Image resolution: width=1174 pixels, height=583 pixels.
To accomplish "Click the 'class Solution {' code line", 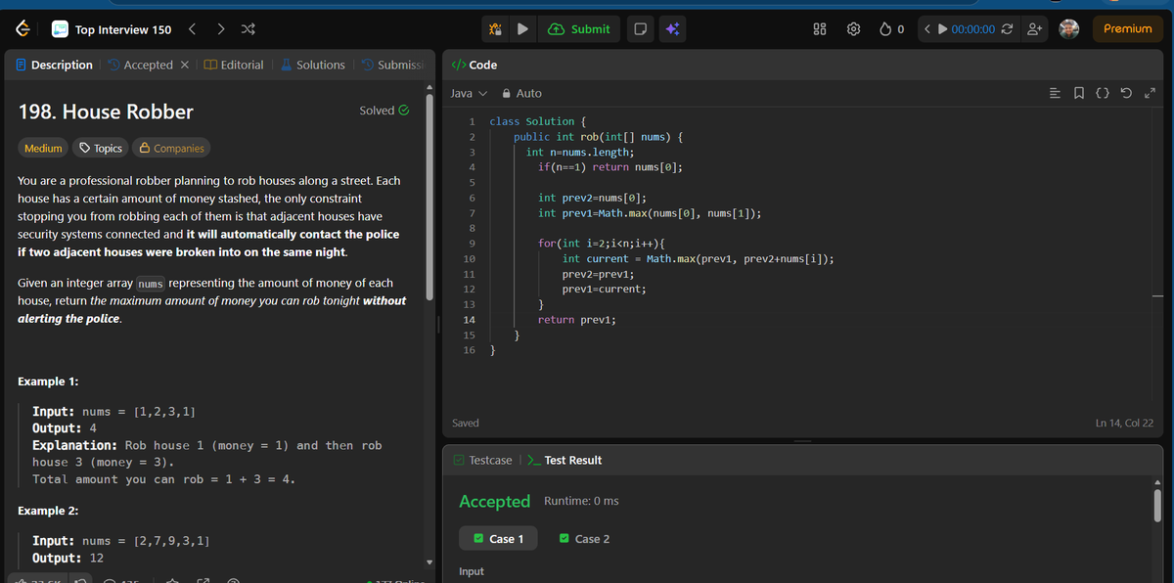I will pos(538,121).
